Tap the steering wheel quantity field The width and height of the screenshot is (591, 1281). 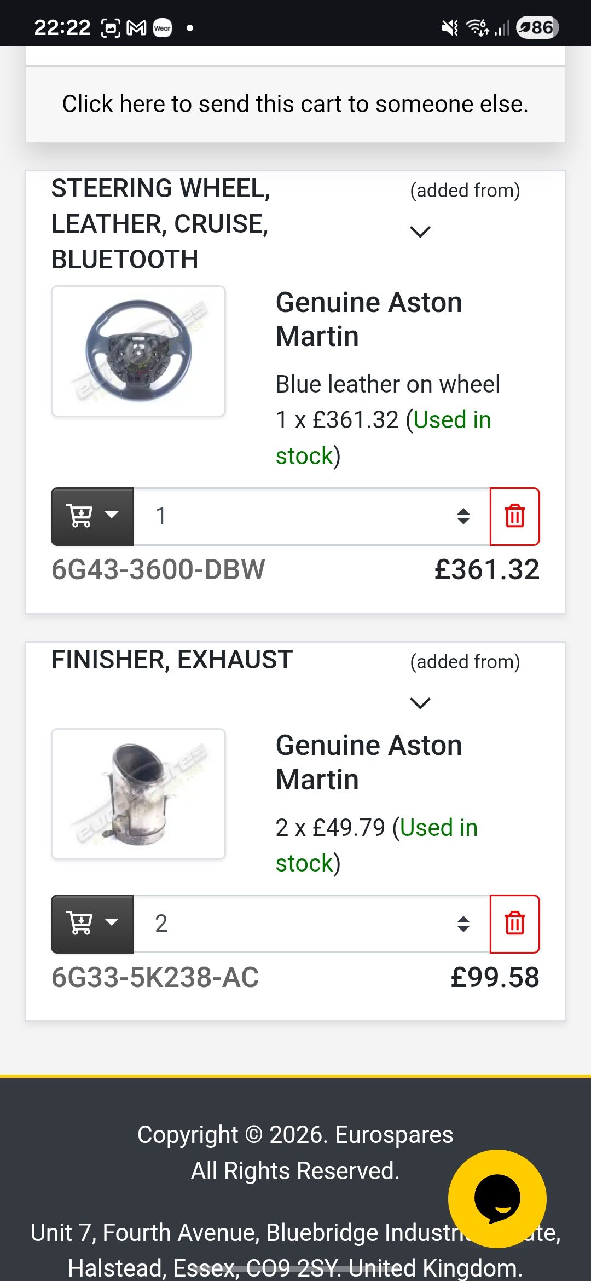coord(296,516)
